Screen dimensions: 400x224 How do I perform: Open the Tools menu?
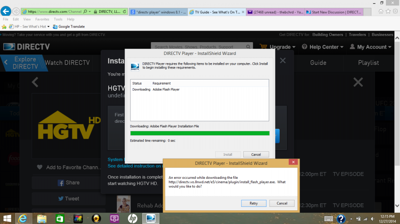pyautogui.click(x=58, y=19)
